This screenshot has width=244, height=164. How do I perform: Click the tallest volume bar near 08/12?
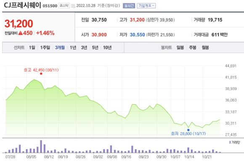click(x=41, y=146)
